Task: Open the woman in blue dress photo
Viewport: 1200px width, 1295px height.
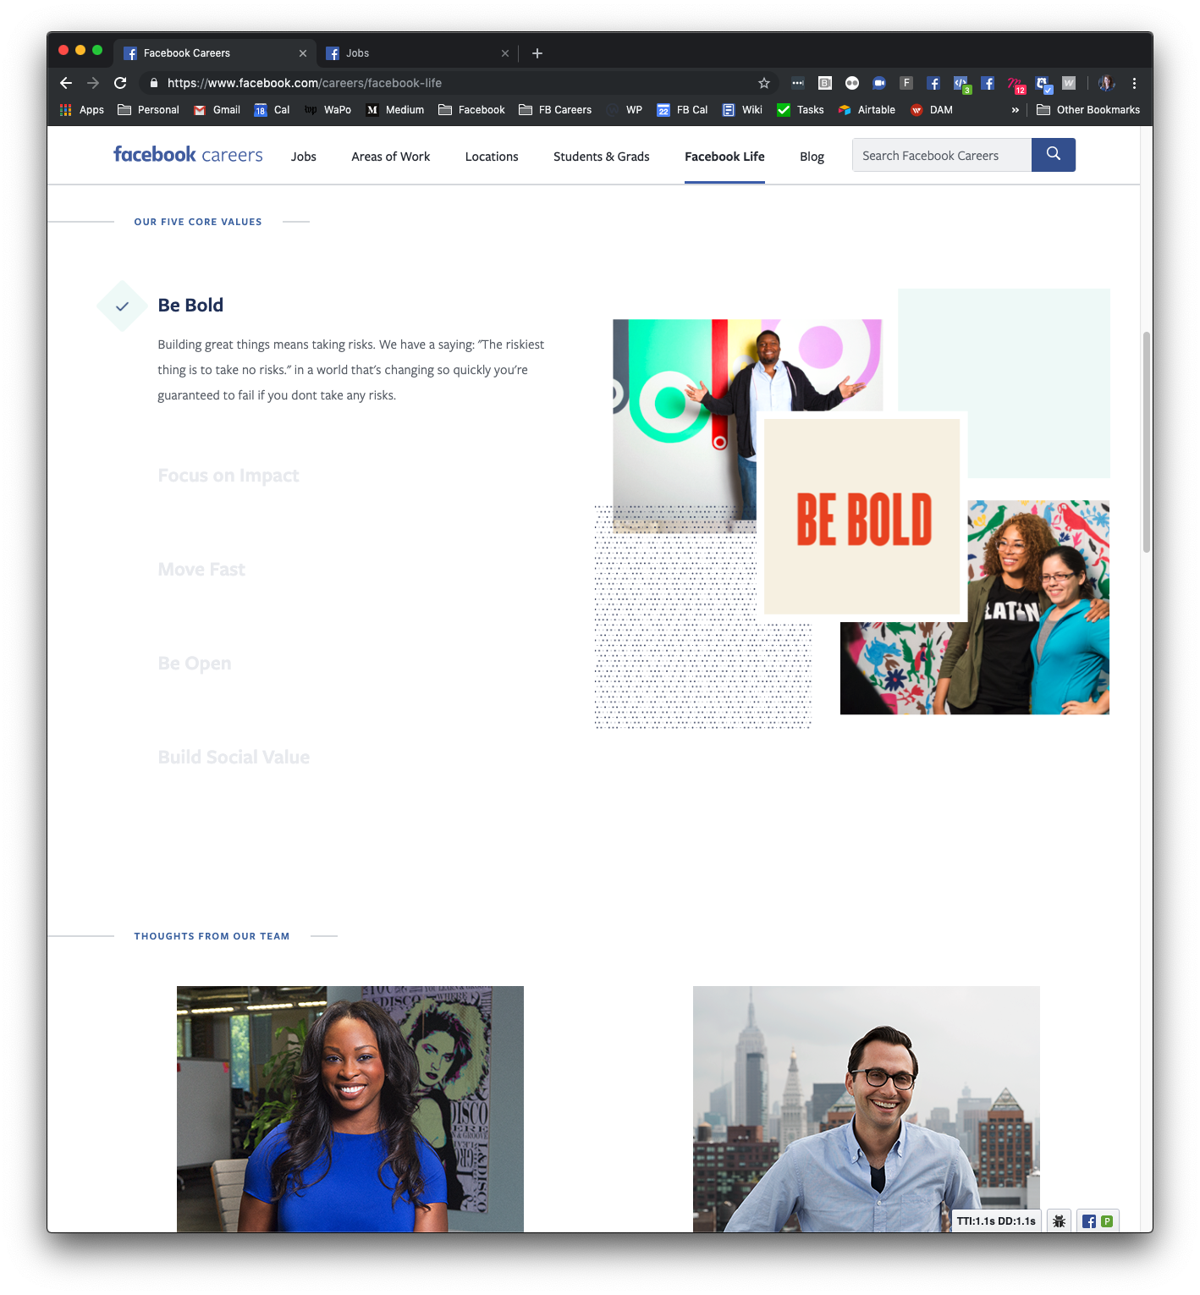Action: pos(350,1109)
